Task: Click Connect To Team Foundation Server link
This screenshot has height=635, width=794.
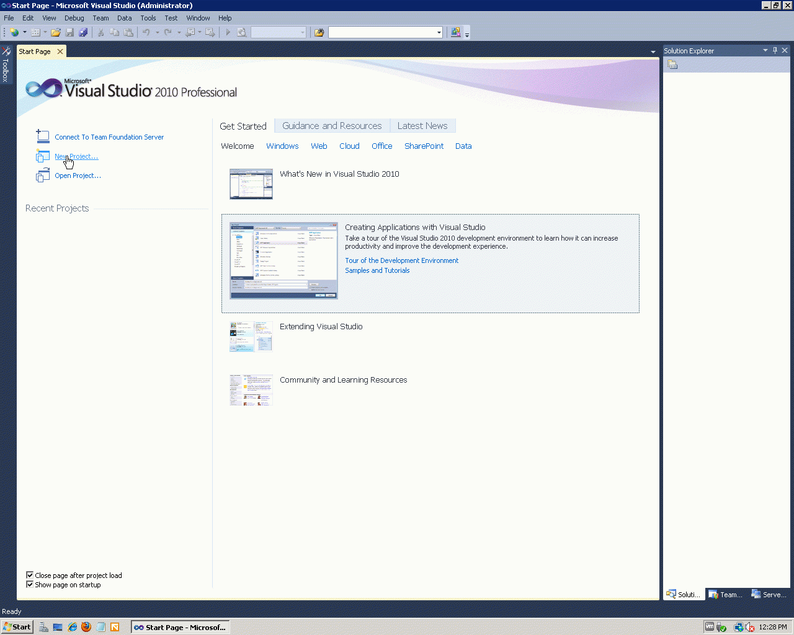Action: pos(109,137)
